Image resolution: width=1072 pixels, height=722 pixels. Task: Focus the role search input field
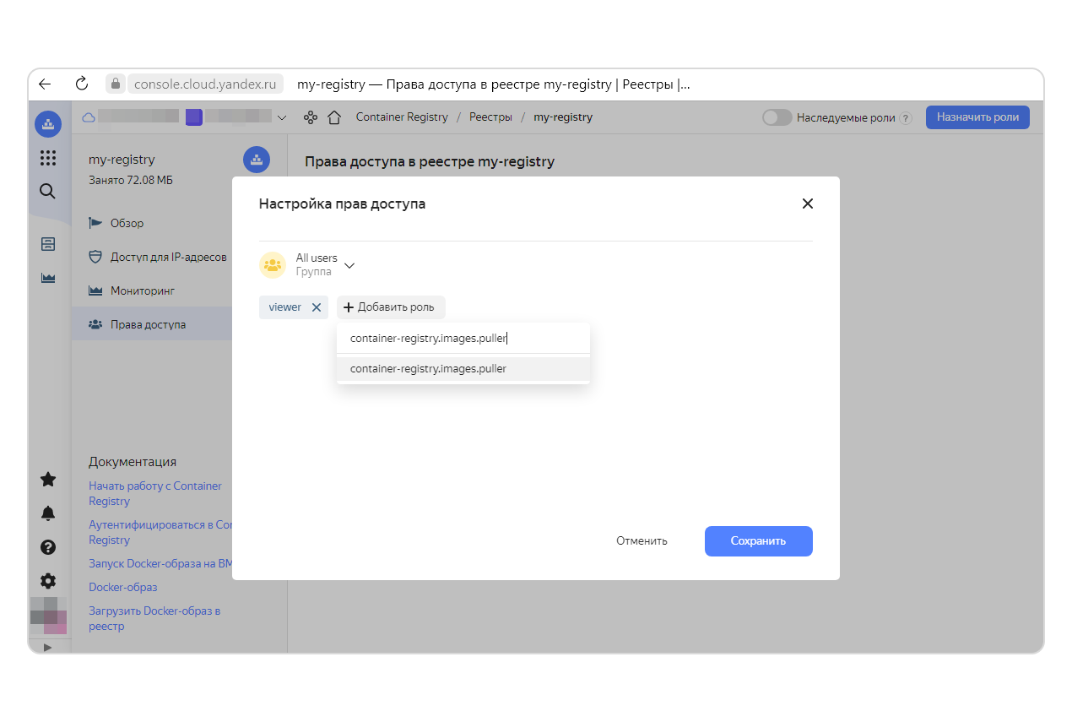click(463, 339)
